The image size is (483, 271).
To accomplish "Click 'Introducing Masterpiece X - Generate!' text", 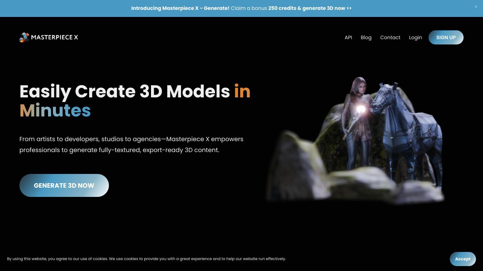I will point(180,8).
